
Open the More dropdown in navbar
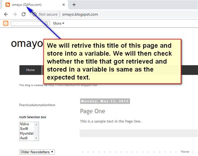point(58,23)
